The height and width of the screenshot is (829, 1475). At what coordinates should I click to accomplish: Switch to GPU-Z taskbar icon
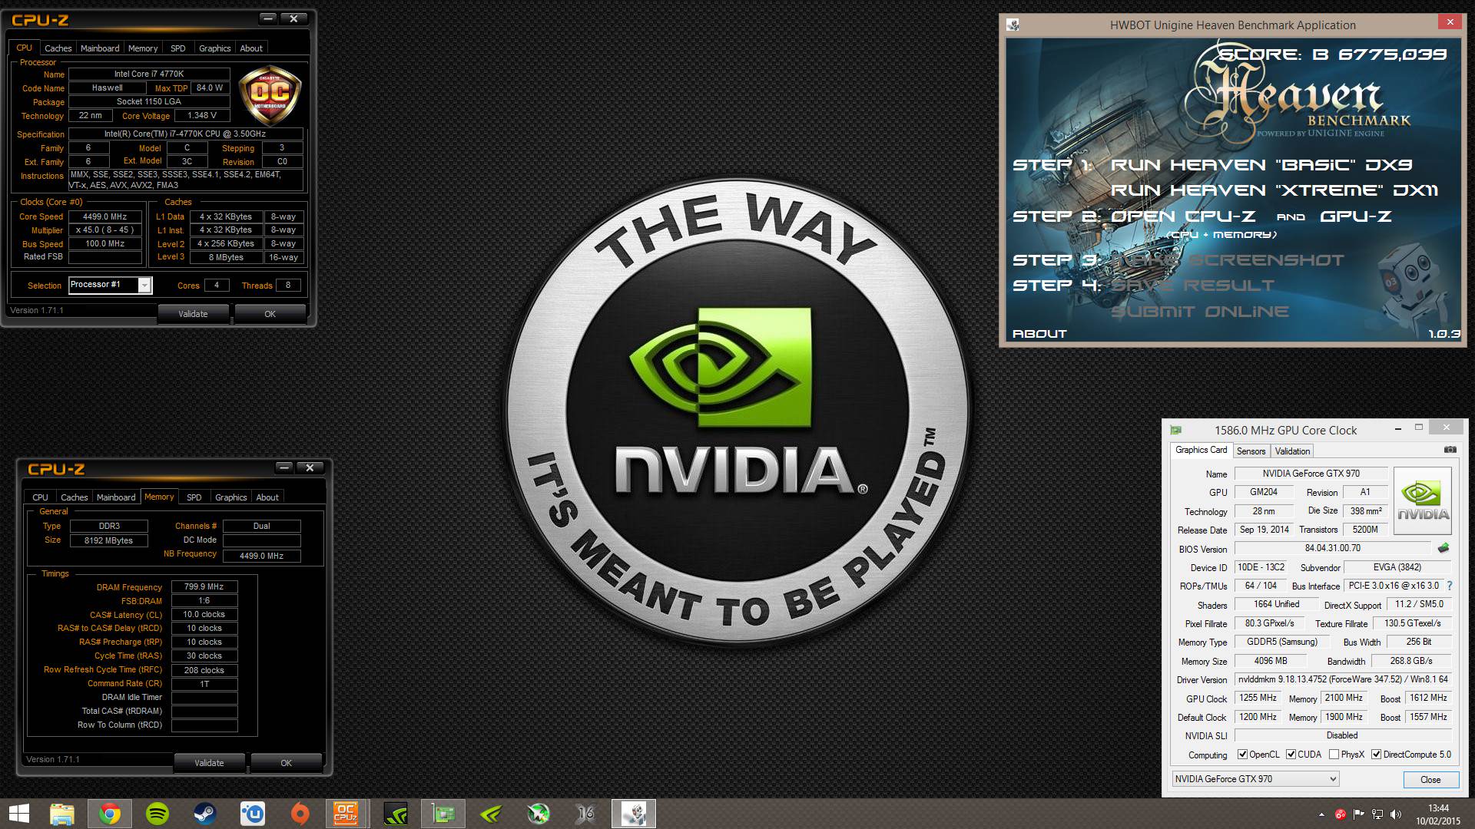point(443,814)
